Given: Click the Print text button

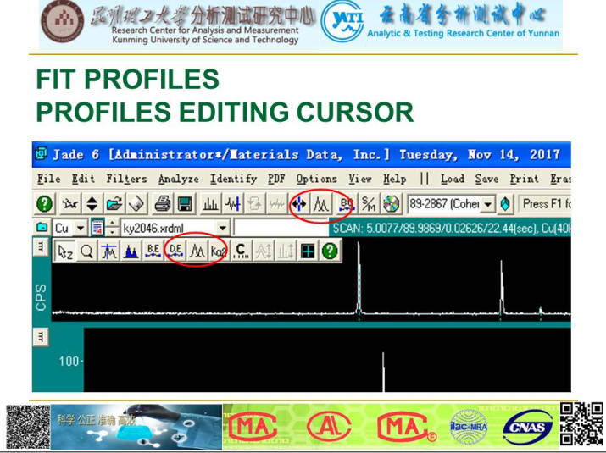Looking at the screenshot, I should click(524, 179).
